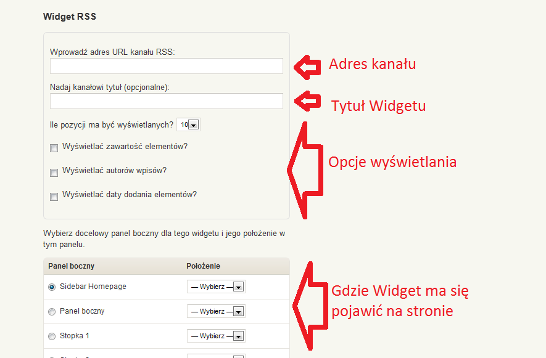Click large red arrow beside 'Opcje wyświetlania'

coord(305,169)
